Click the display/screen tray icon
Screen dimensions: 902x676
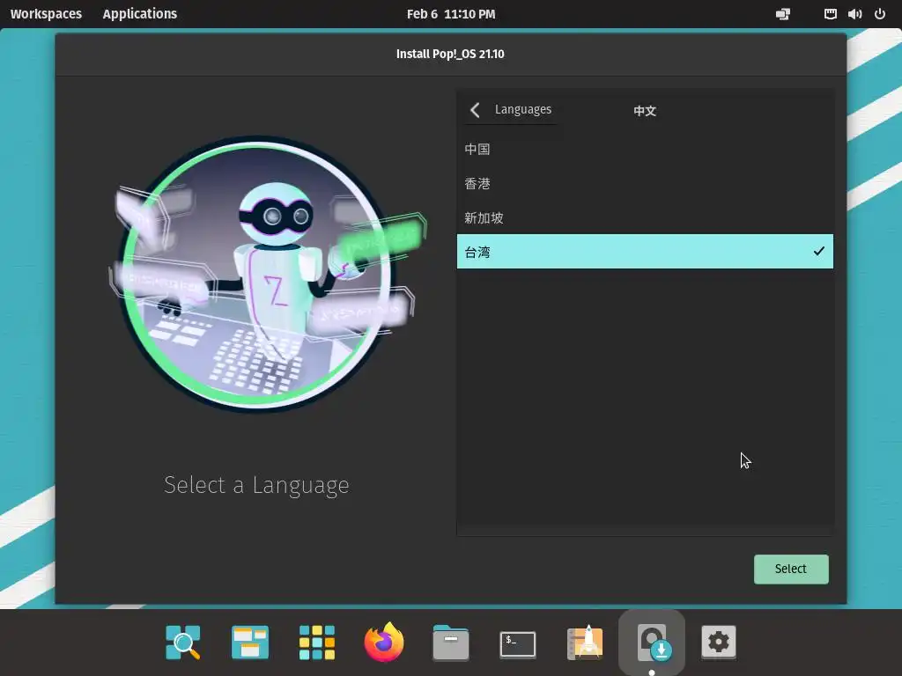click(783, 14)
